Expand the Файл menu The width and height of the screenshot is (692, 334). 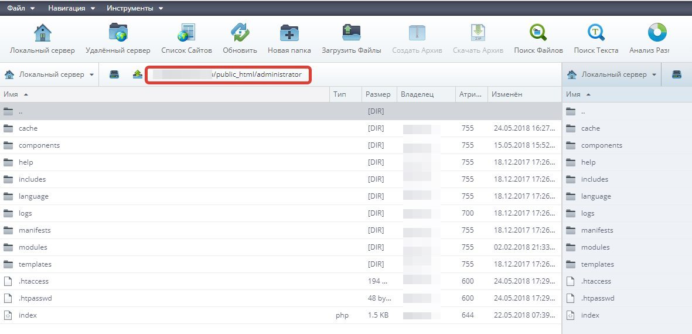coord(21,8)
